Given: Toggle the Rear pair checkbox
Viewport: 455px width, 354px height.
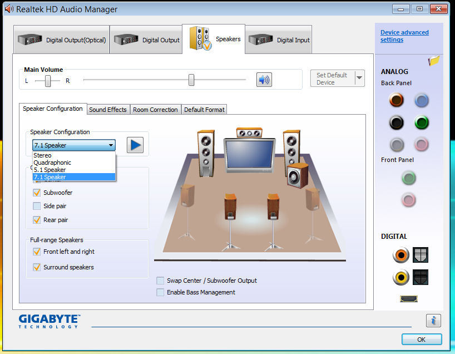Looking at the screenshot, I should coord(37,220).
